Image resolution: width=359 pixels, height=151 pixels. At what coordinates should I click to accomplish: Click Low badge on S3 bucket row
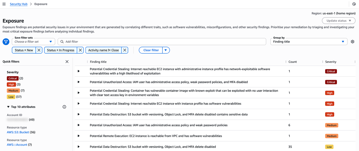(329, 147)
